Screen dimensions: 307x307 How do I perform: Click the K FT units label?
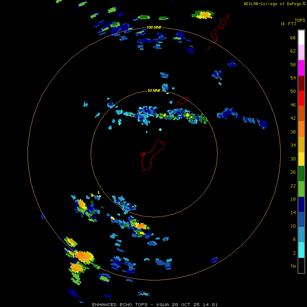288,24
